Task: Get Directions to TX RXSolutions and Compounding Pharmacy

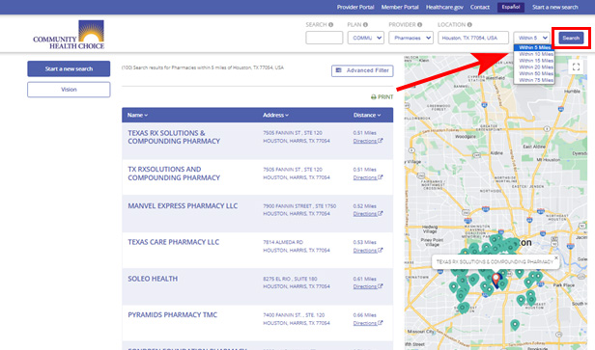Action: (368, 177)
